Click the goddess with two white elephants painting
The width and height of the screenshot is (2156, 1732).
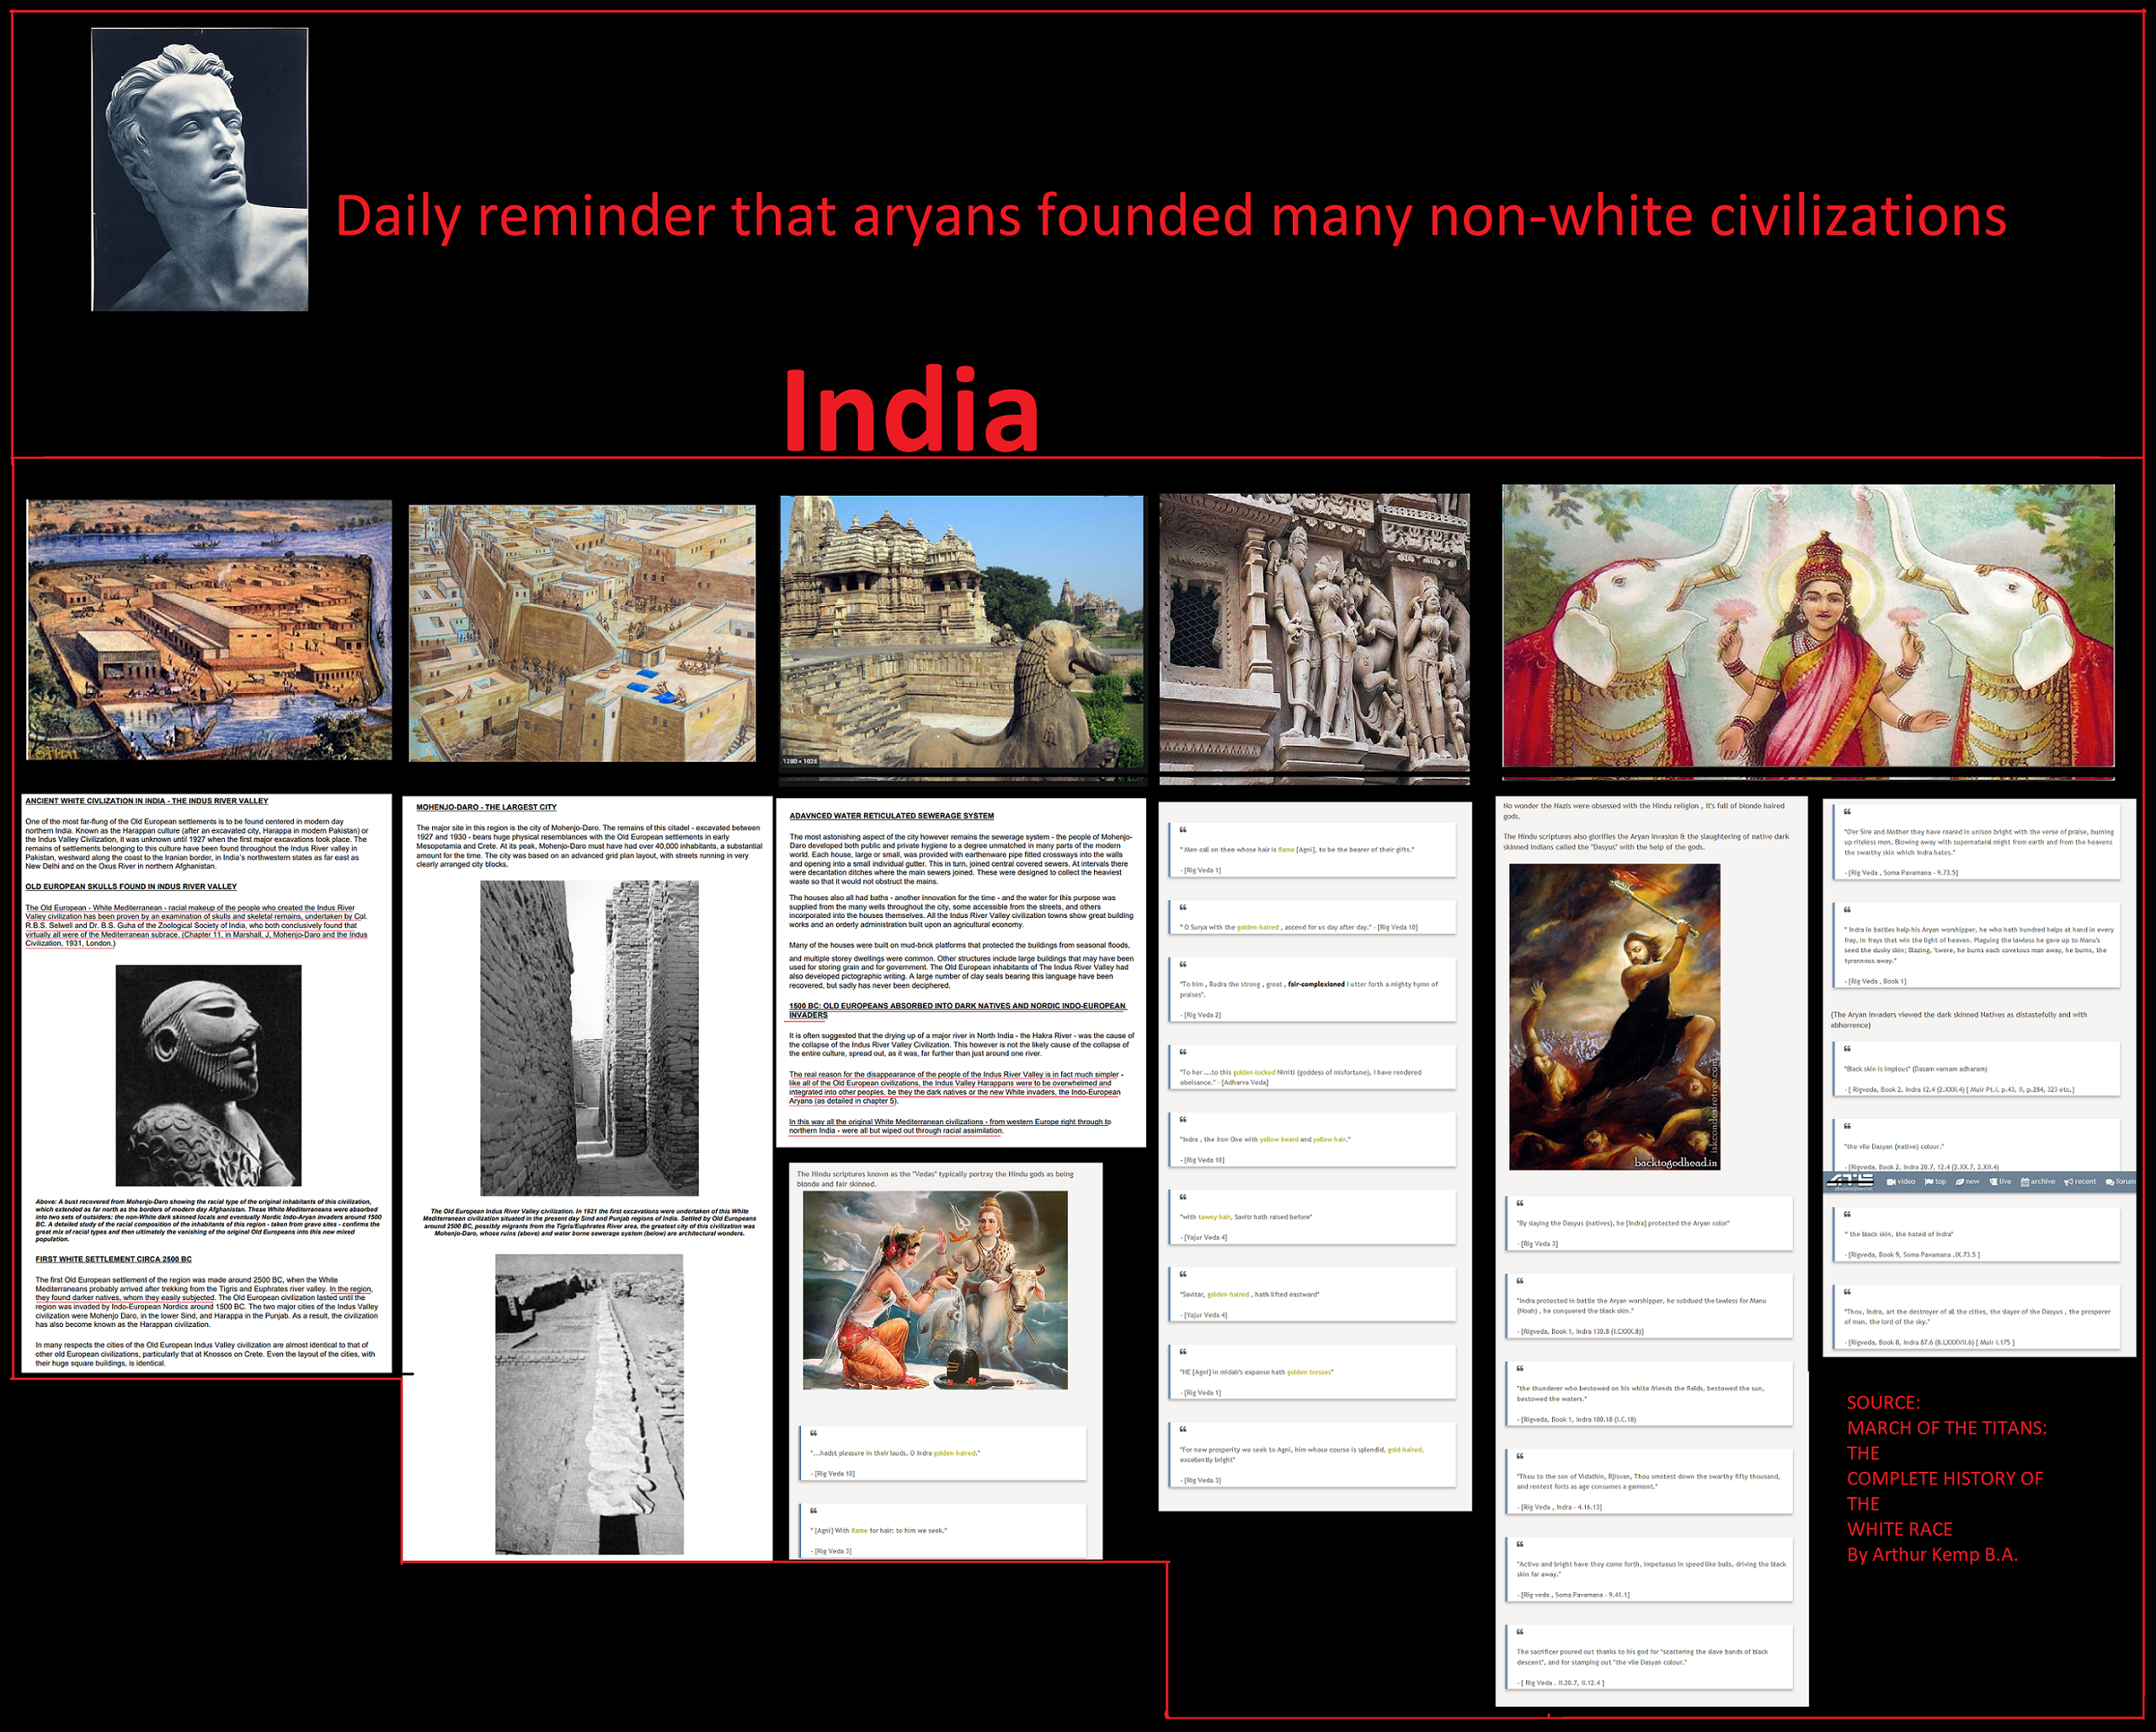coord(1808,626)
